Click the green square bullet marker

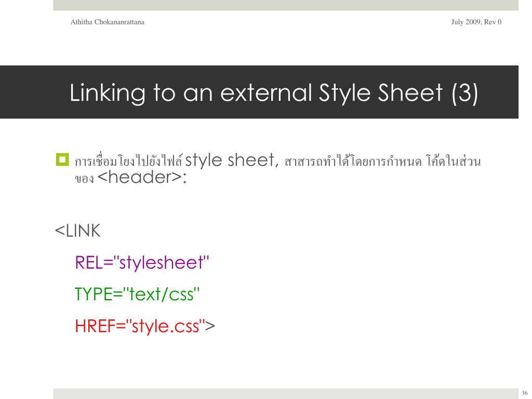[x=62, y=159]
